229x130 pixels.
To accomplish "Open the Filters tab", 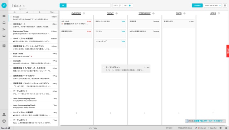I will 52,12.
